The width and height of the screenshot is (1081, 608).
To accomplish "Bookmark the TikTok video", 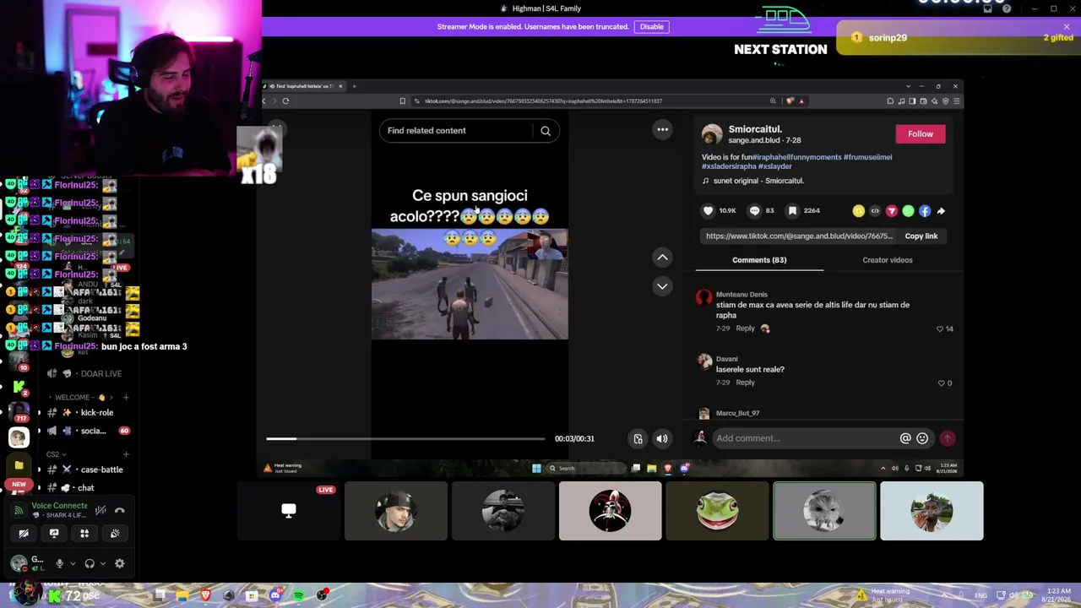I will pos(792,210).
